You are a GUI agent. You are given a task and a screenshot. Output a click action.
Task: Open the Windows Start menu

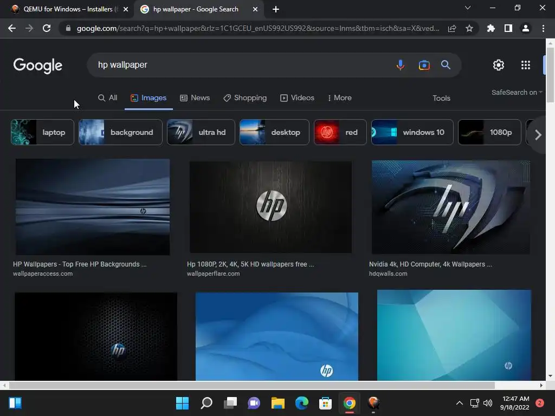(x=182, y=403)
